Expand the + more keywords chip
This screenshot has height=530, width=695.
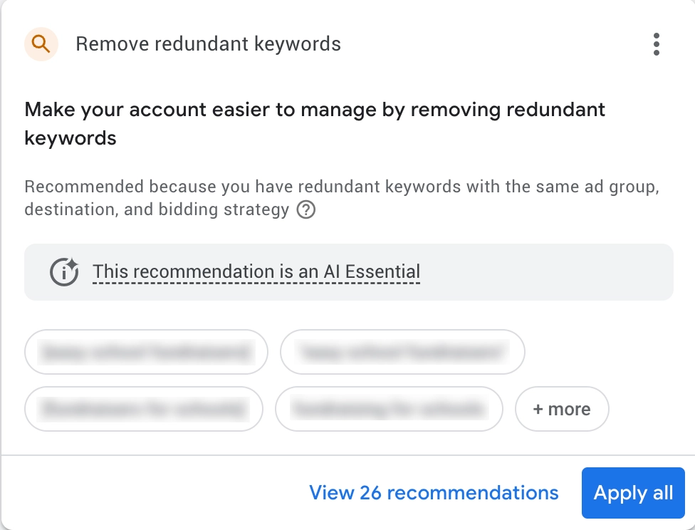[x=562, y=409]
